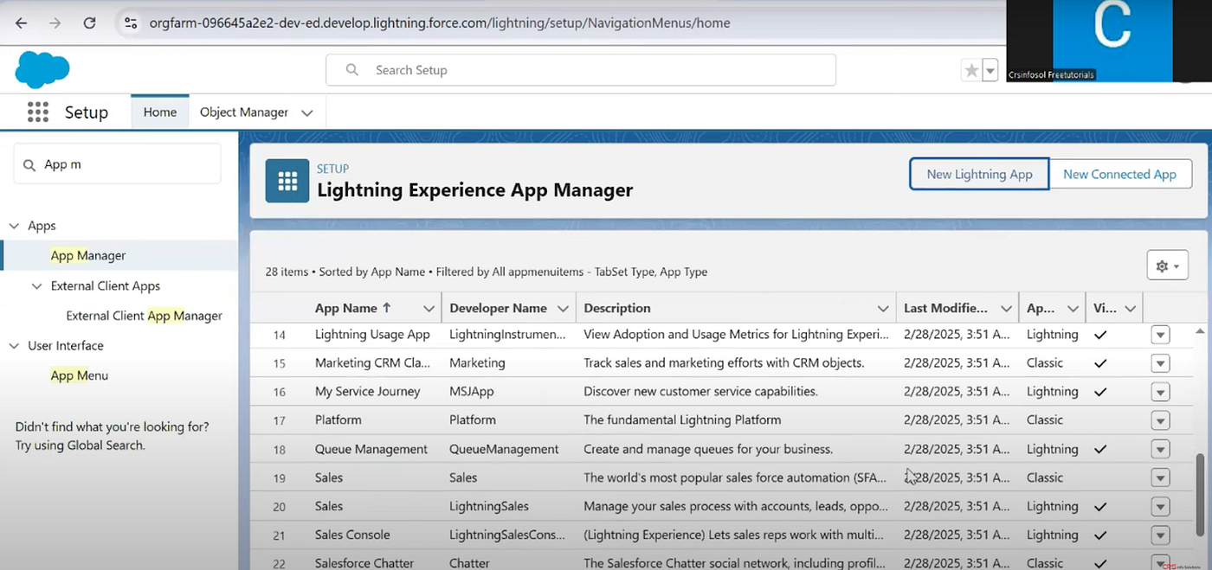Open row actions for Sales Console

click(1160, 535)
